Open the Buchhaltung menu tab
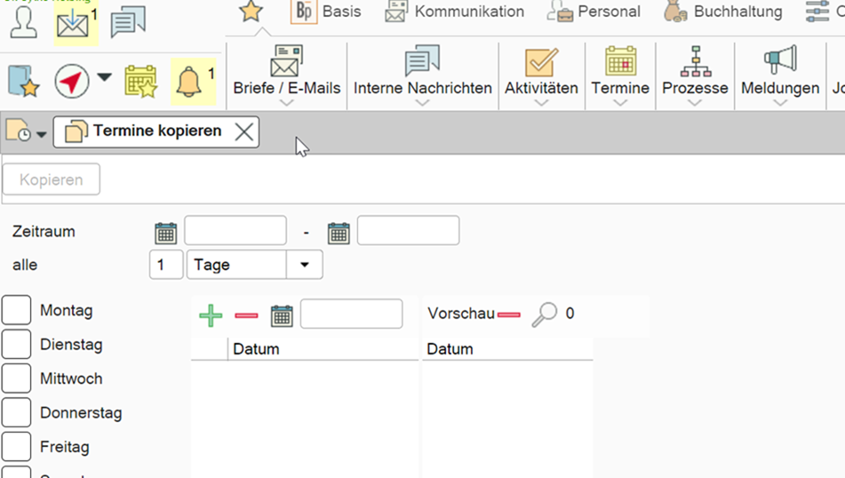This screenshot has width=845, height=478. (723, 12)
